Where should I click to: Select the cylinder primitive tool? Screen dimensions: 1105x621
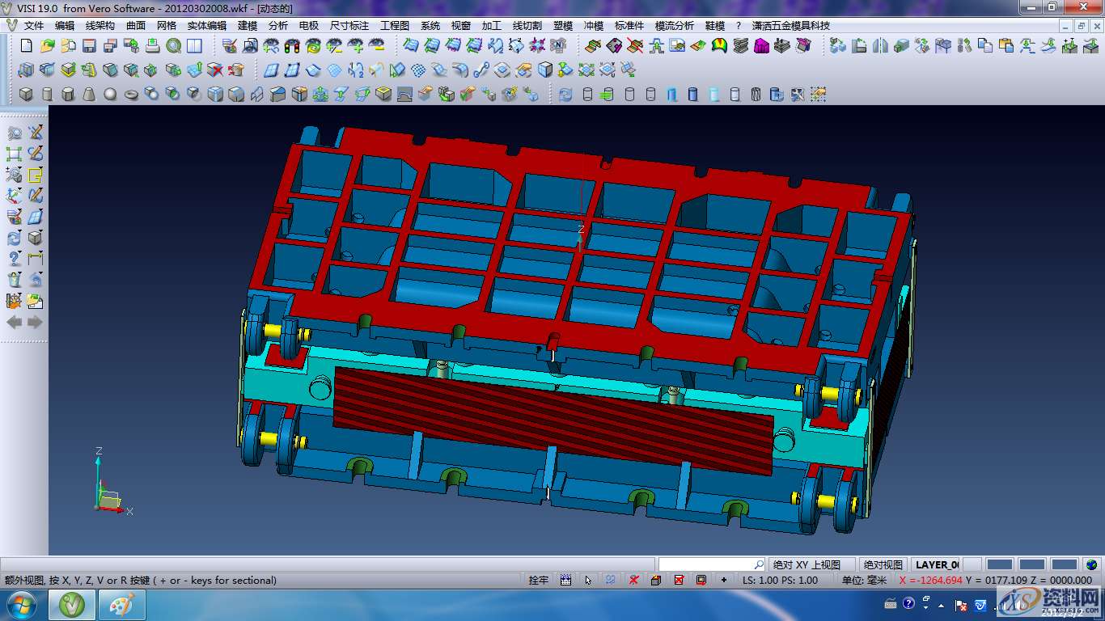[47, 95]
